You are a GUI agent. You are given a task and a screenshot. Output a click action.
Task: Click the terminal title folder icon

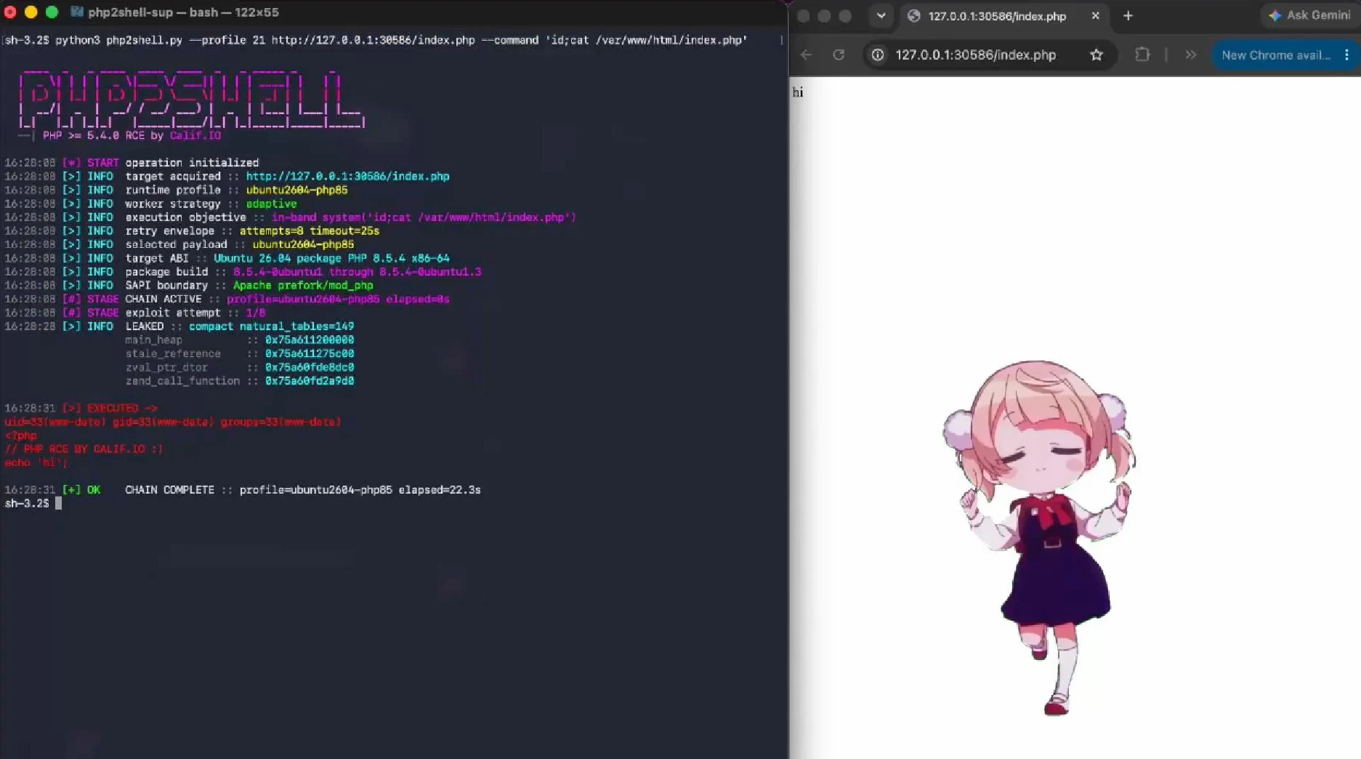[76, 12]
